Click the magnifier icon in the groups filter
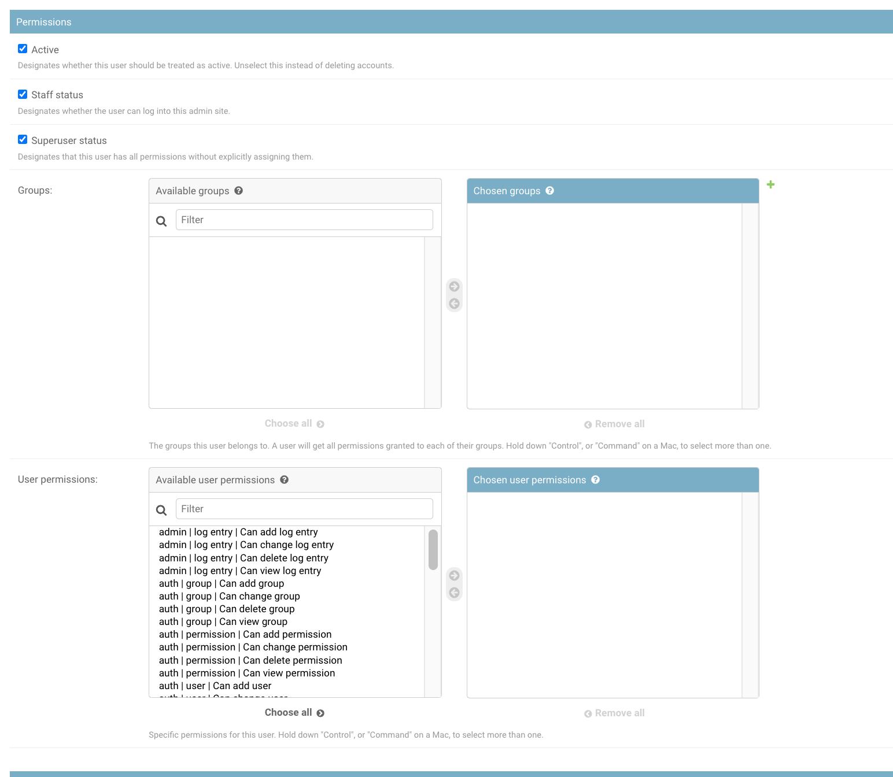893x777 pixels. click(161, 221)
